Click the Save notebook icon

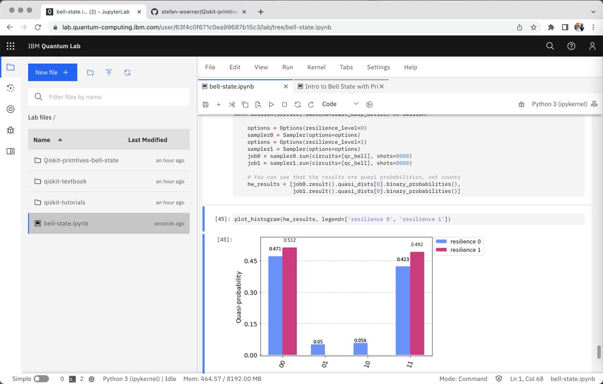coord(206,104)
